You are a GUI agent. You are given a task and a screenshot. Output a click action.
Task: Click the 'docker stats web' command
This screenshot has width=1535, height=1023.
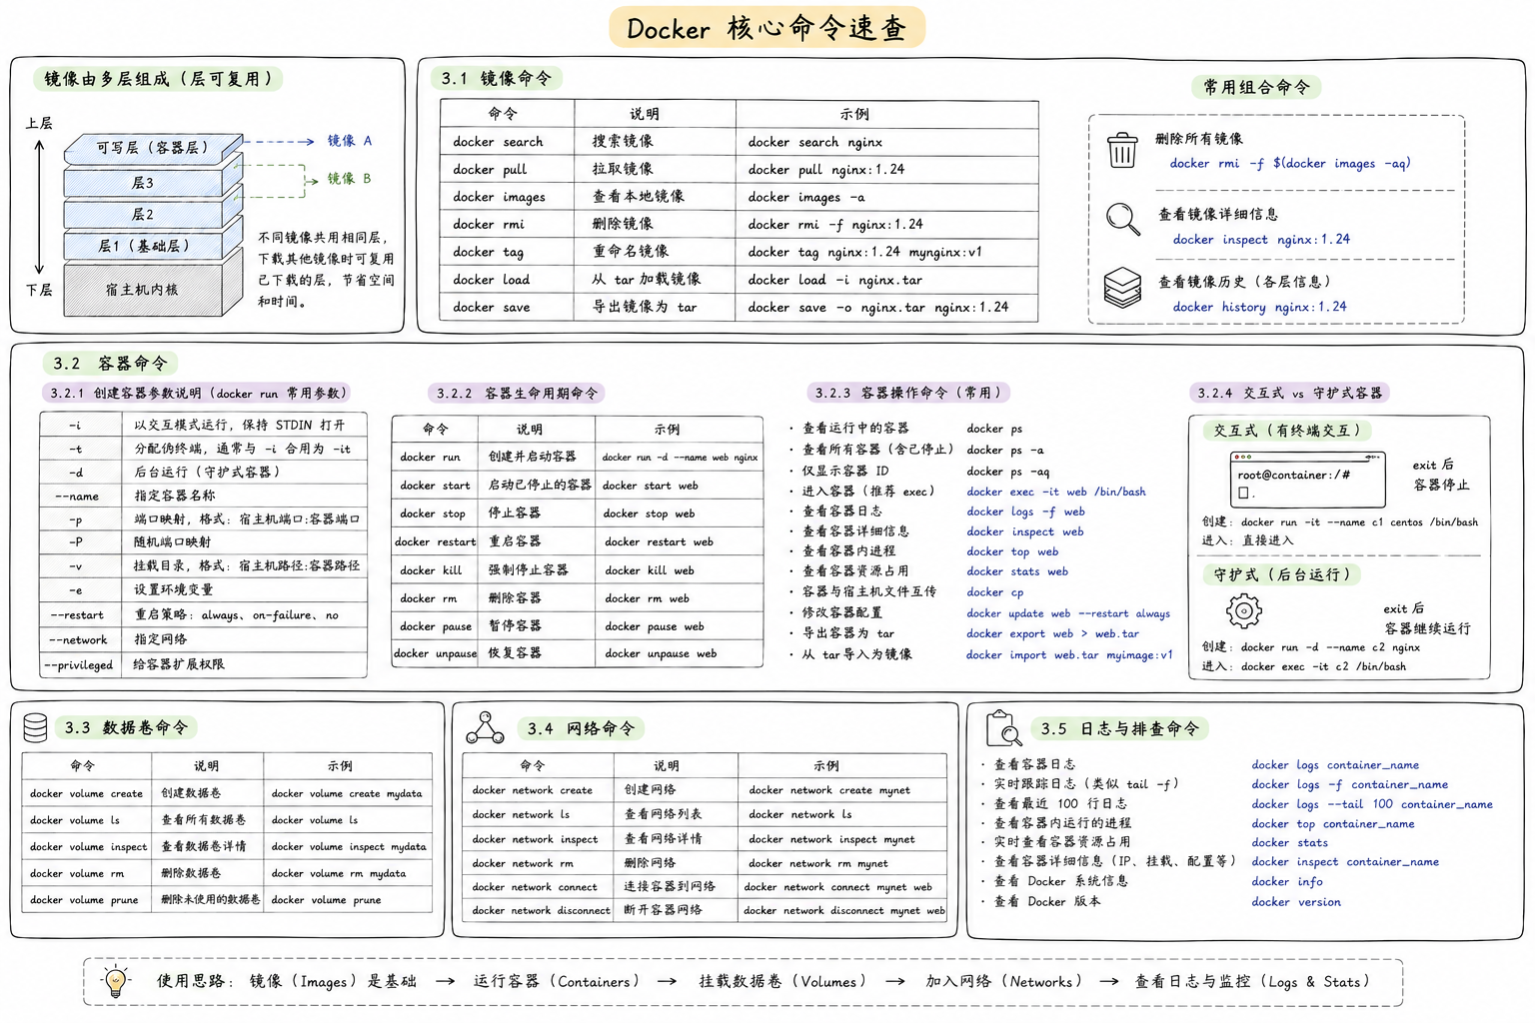1016,571
